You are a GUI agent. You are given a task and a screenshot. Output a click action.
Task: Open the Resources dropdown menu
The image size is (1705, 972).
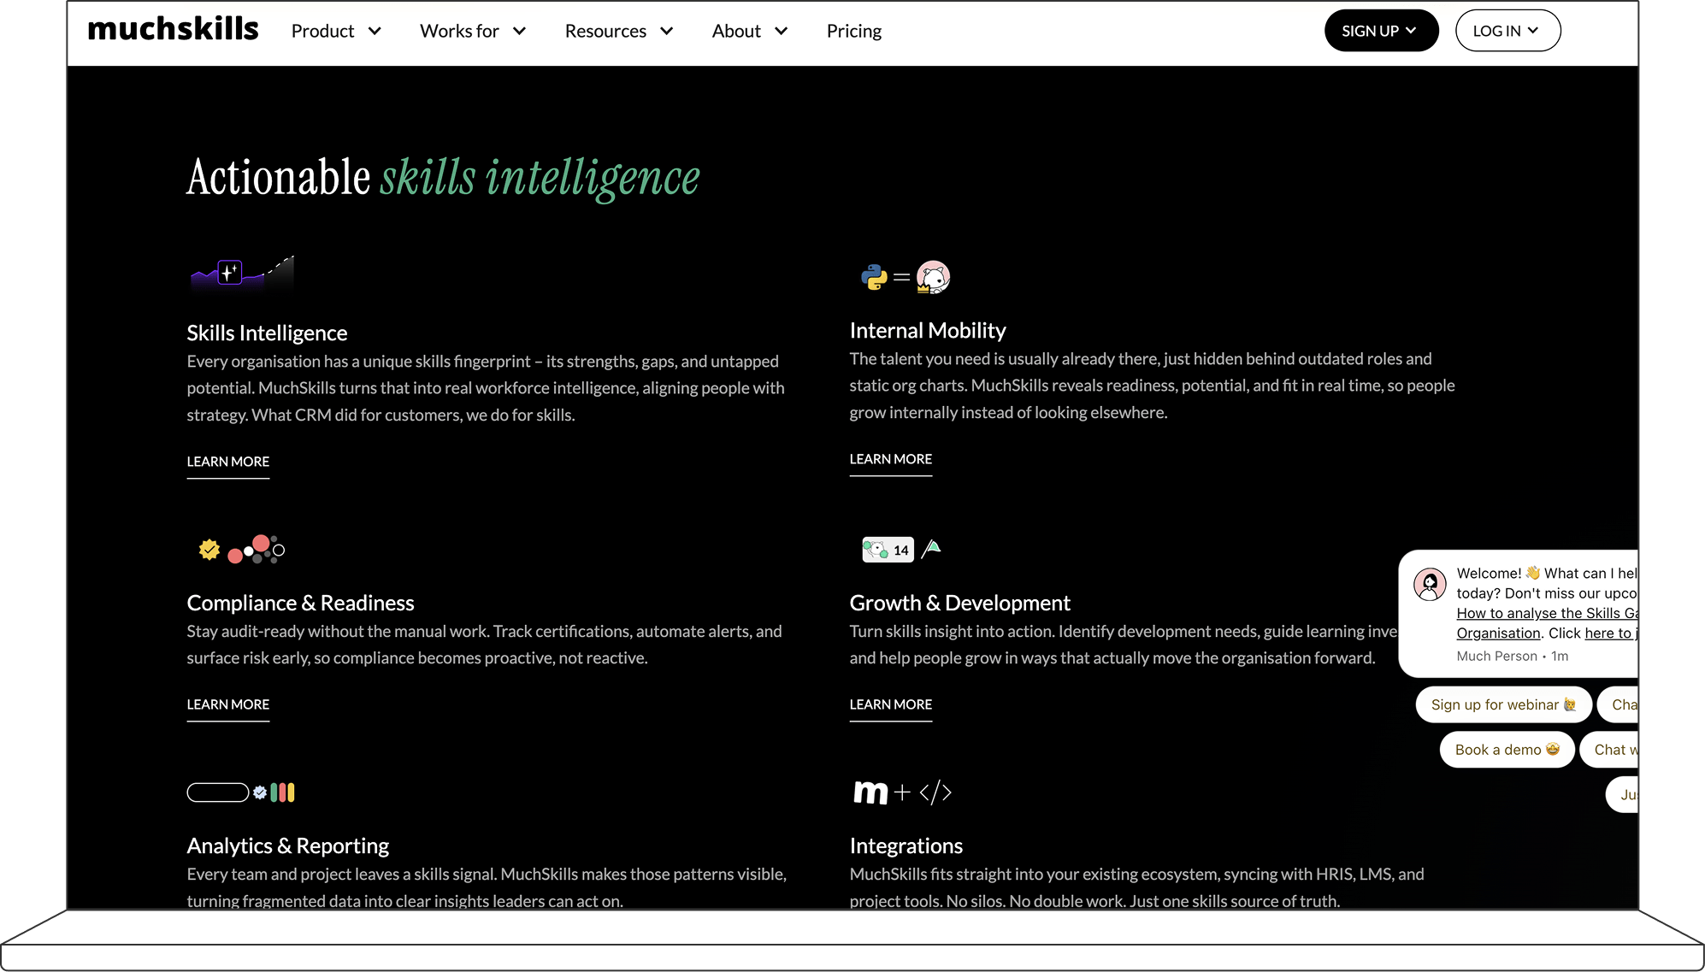(x=618, y=32)
